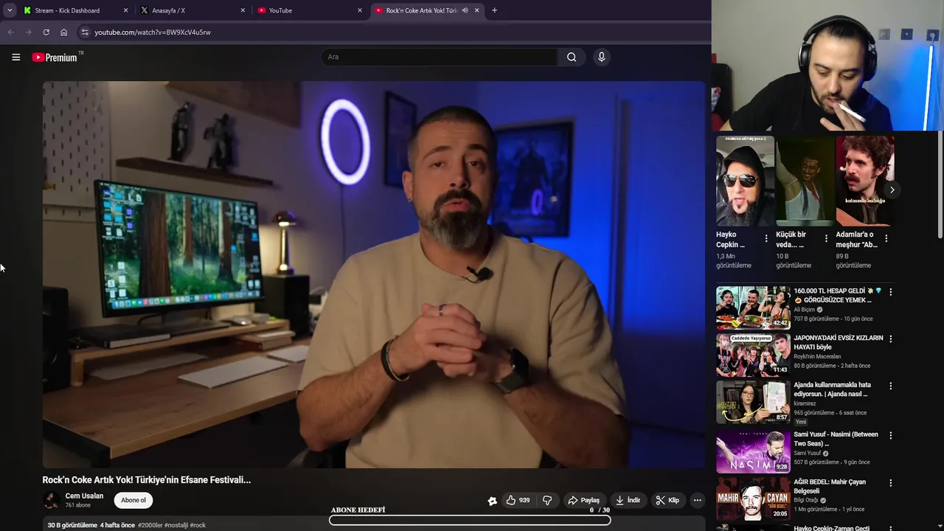Mute tab via speaker icon on Rock'n Coke tab
The image size is (944, 531).
[465, 10]
